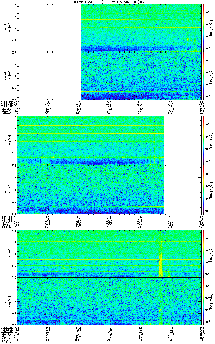Click the color bar beside THD B⊥ panel

(204, 140)
